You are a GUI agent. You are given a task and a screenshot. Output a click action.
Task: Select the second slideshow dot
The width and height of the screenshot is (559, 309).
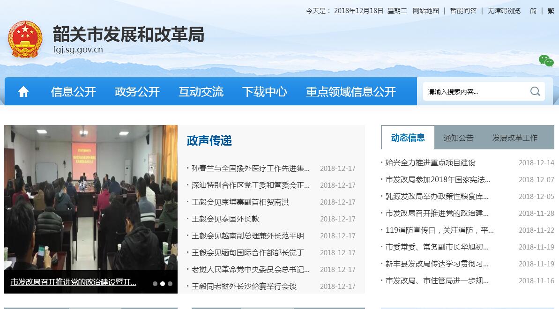[163, 284]
